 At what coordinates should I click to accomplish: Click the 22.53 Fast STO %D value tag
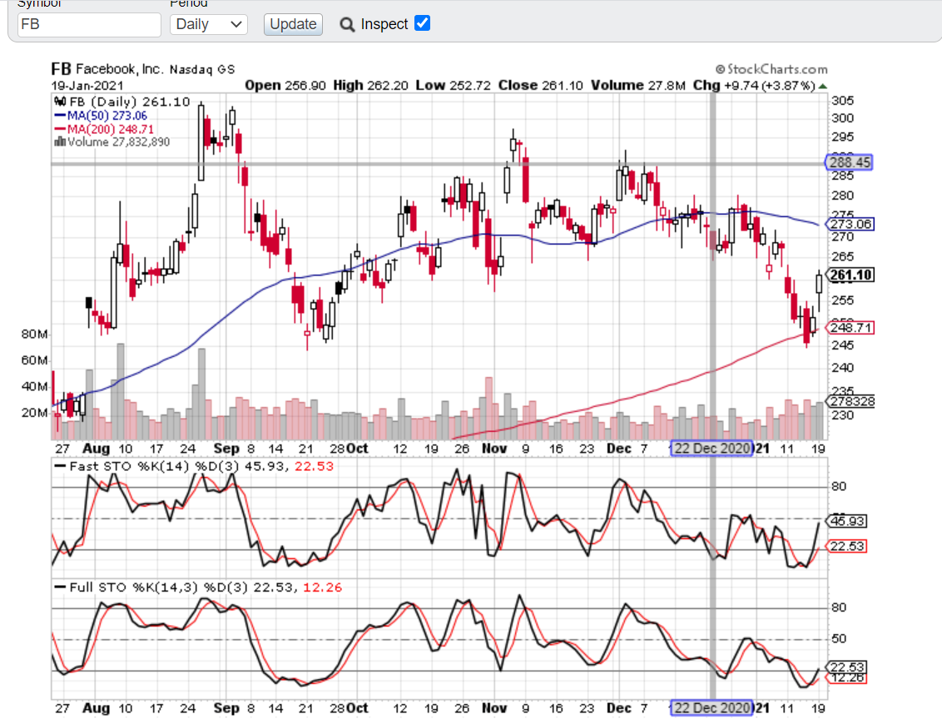pyautogui.click(x=846, y=547)
